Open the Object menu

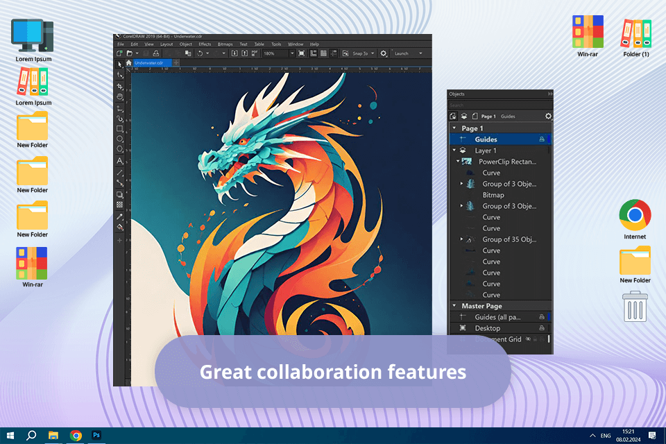186,44
